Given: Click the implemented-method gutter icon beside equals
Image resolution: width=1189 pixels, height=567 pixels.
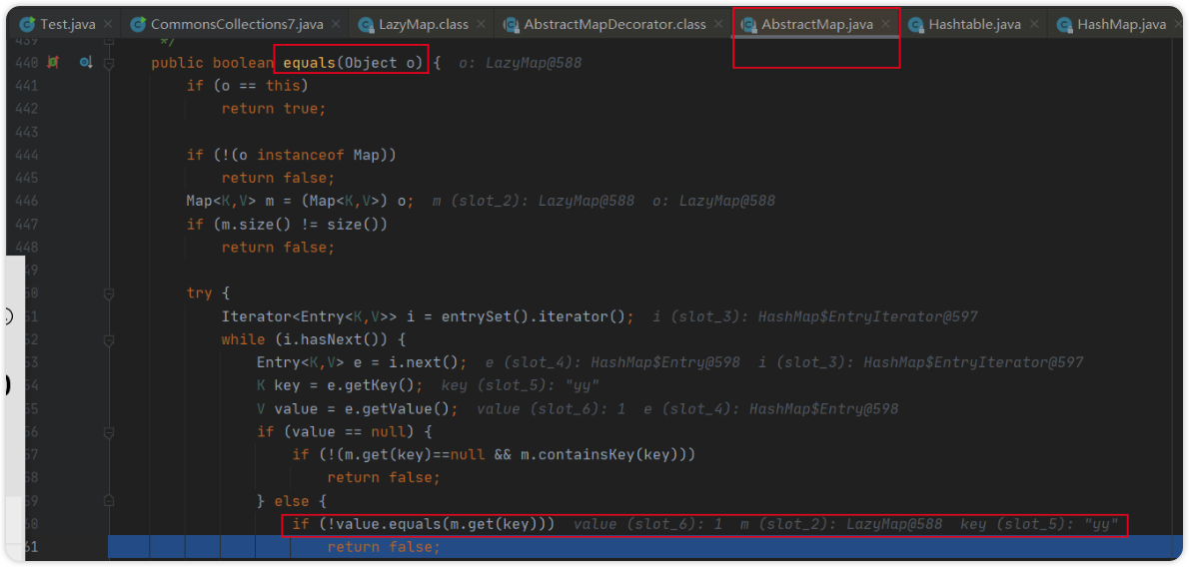Looking at the screenshot, I should (x=86, y=63).
